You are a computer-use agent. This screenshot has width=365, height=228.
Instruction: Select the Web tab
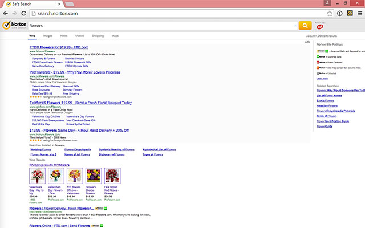coord(33,36)
